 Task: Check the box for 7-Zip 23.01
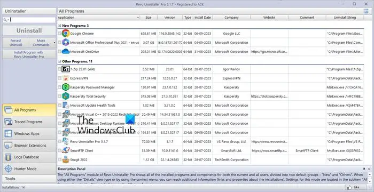(x=59, y=69)
